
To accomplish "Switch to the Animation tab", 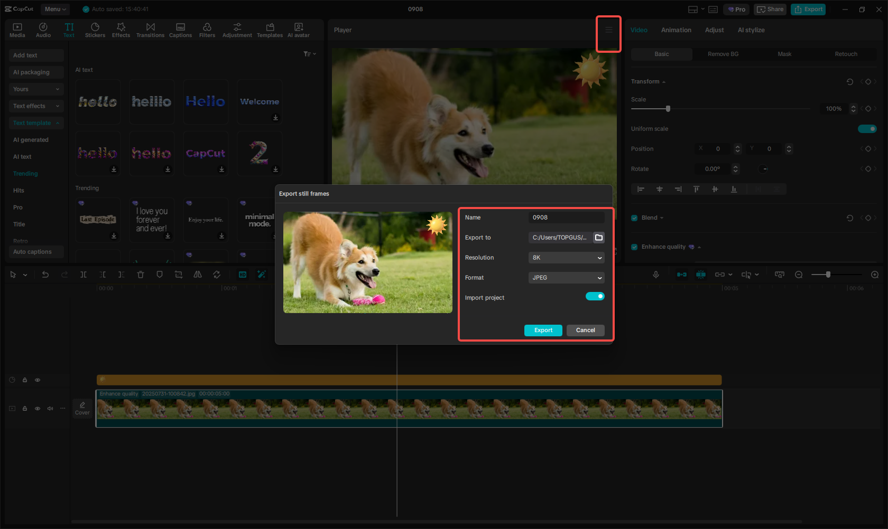I will [x=676, y=30].
